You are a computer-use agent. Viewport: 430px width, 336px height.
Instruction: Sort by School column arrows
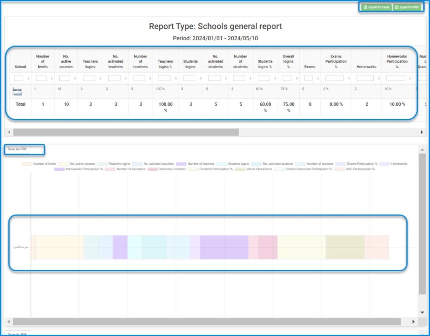[x=29, y=79]
